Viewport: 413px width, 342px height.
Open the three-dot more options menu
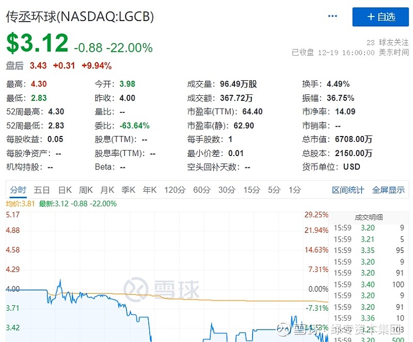point(332,16)
